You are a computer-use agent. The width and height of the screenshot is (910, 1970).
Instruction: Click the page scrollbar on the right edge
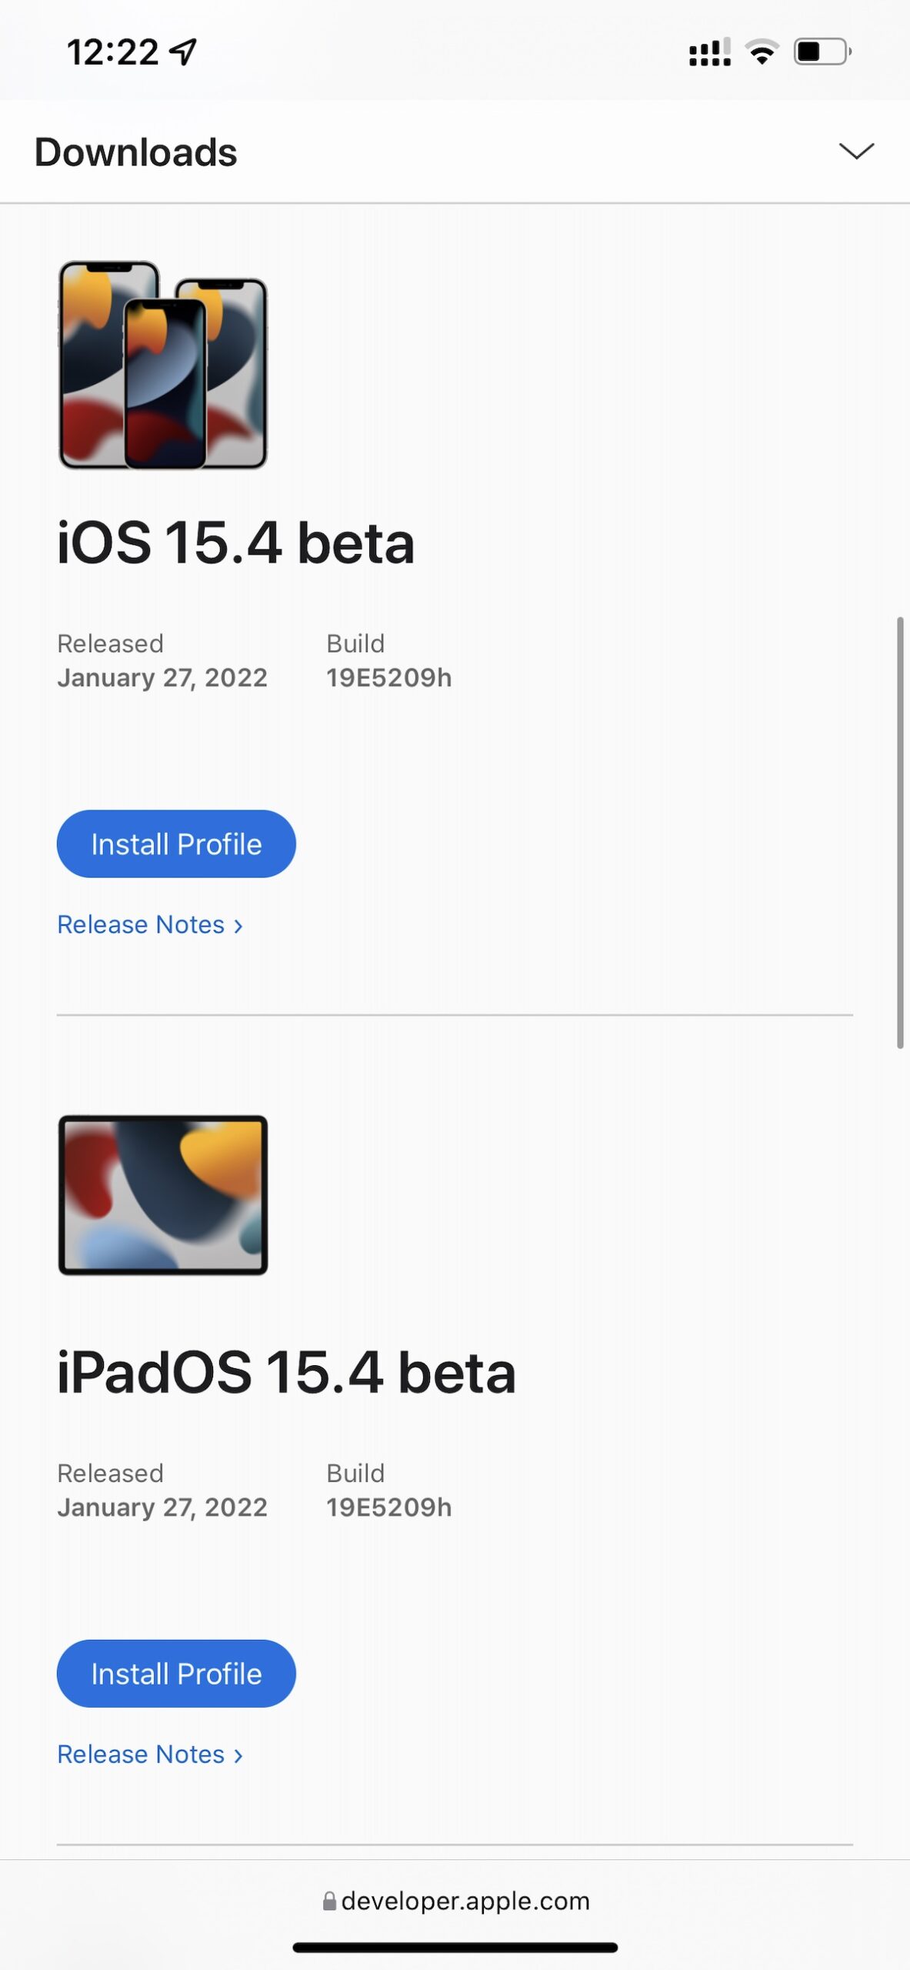(x=900, y=833)
